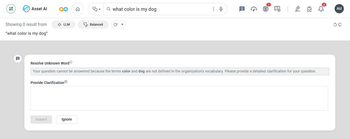Open the search bar more options menu
The width and height of the screenshot is (350, 139).
(213, 9)
